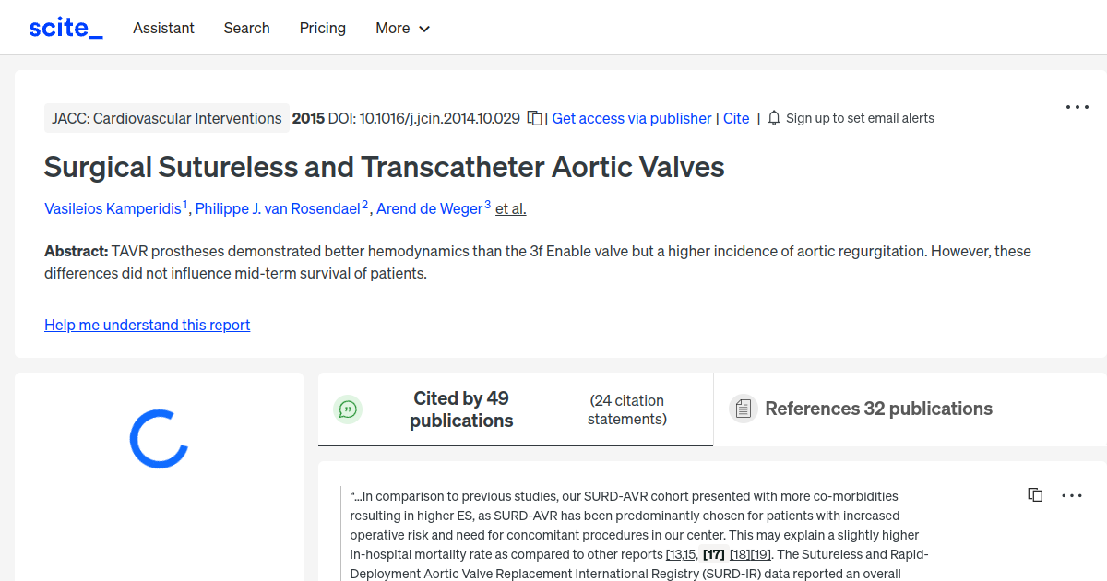The width and height of the screenshot is (1107, 581).
Task: Switch to the Cited by 49 publications tab
Action: pyautogui.click(x=461, y=409)
